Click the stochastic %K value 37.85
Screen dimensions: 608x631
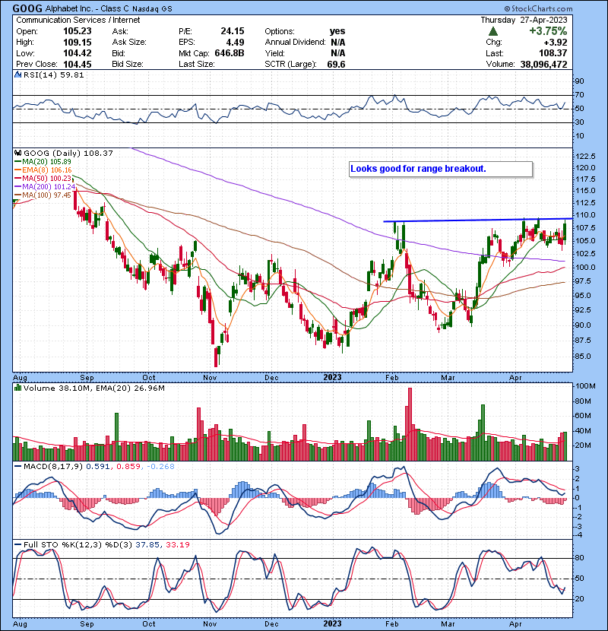coord(148,544)
